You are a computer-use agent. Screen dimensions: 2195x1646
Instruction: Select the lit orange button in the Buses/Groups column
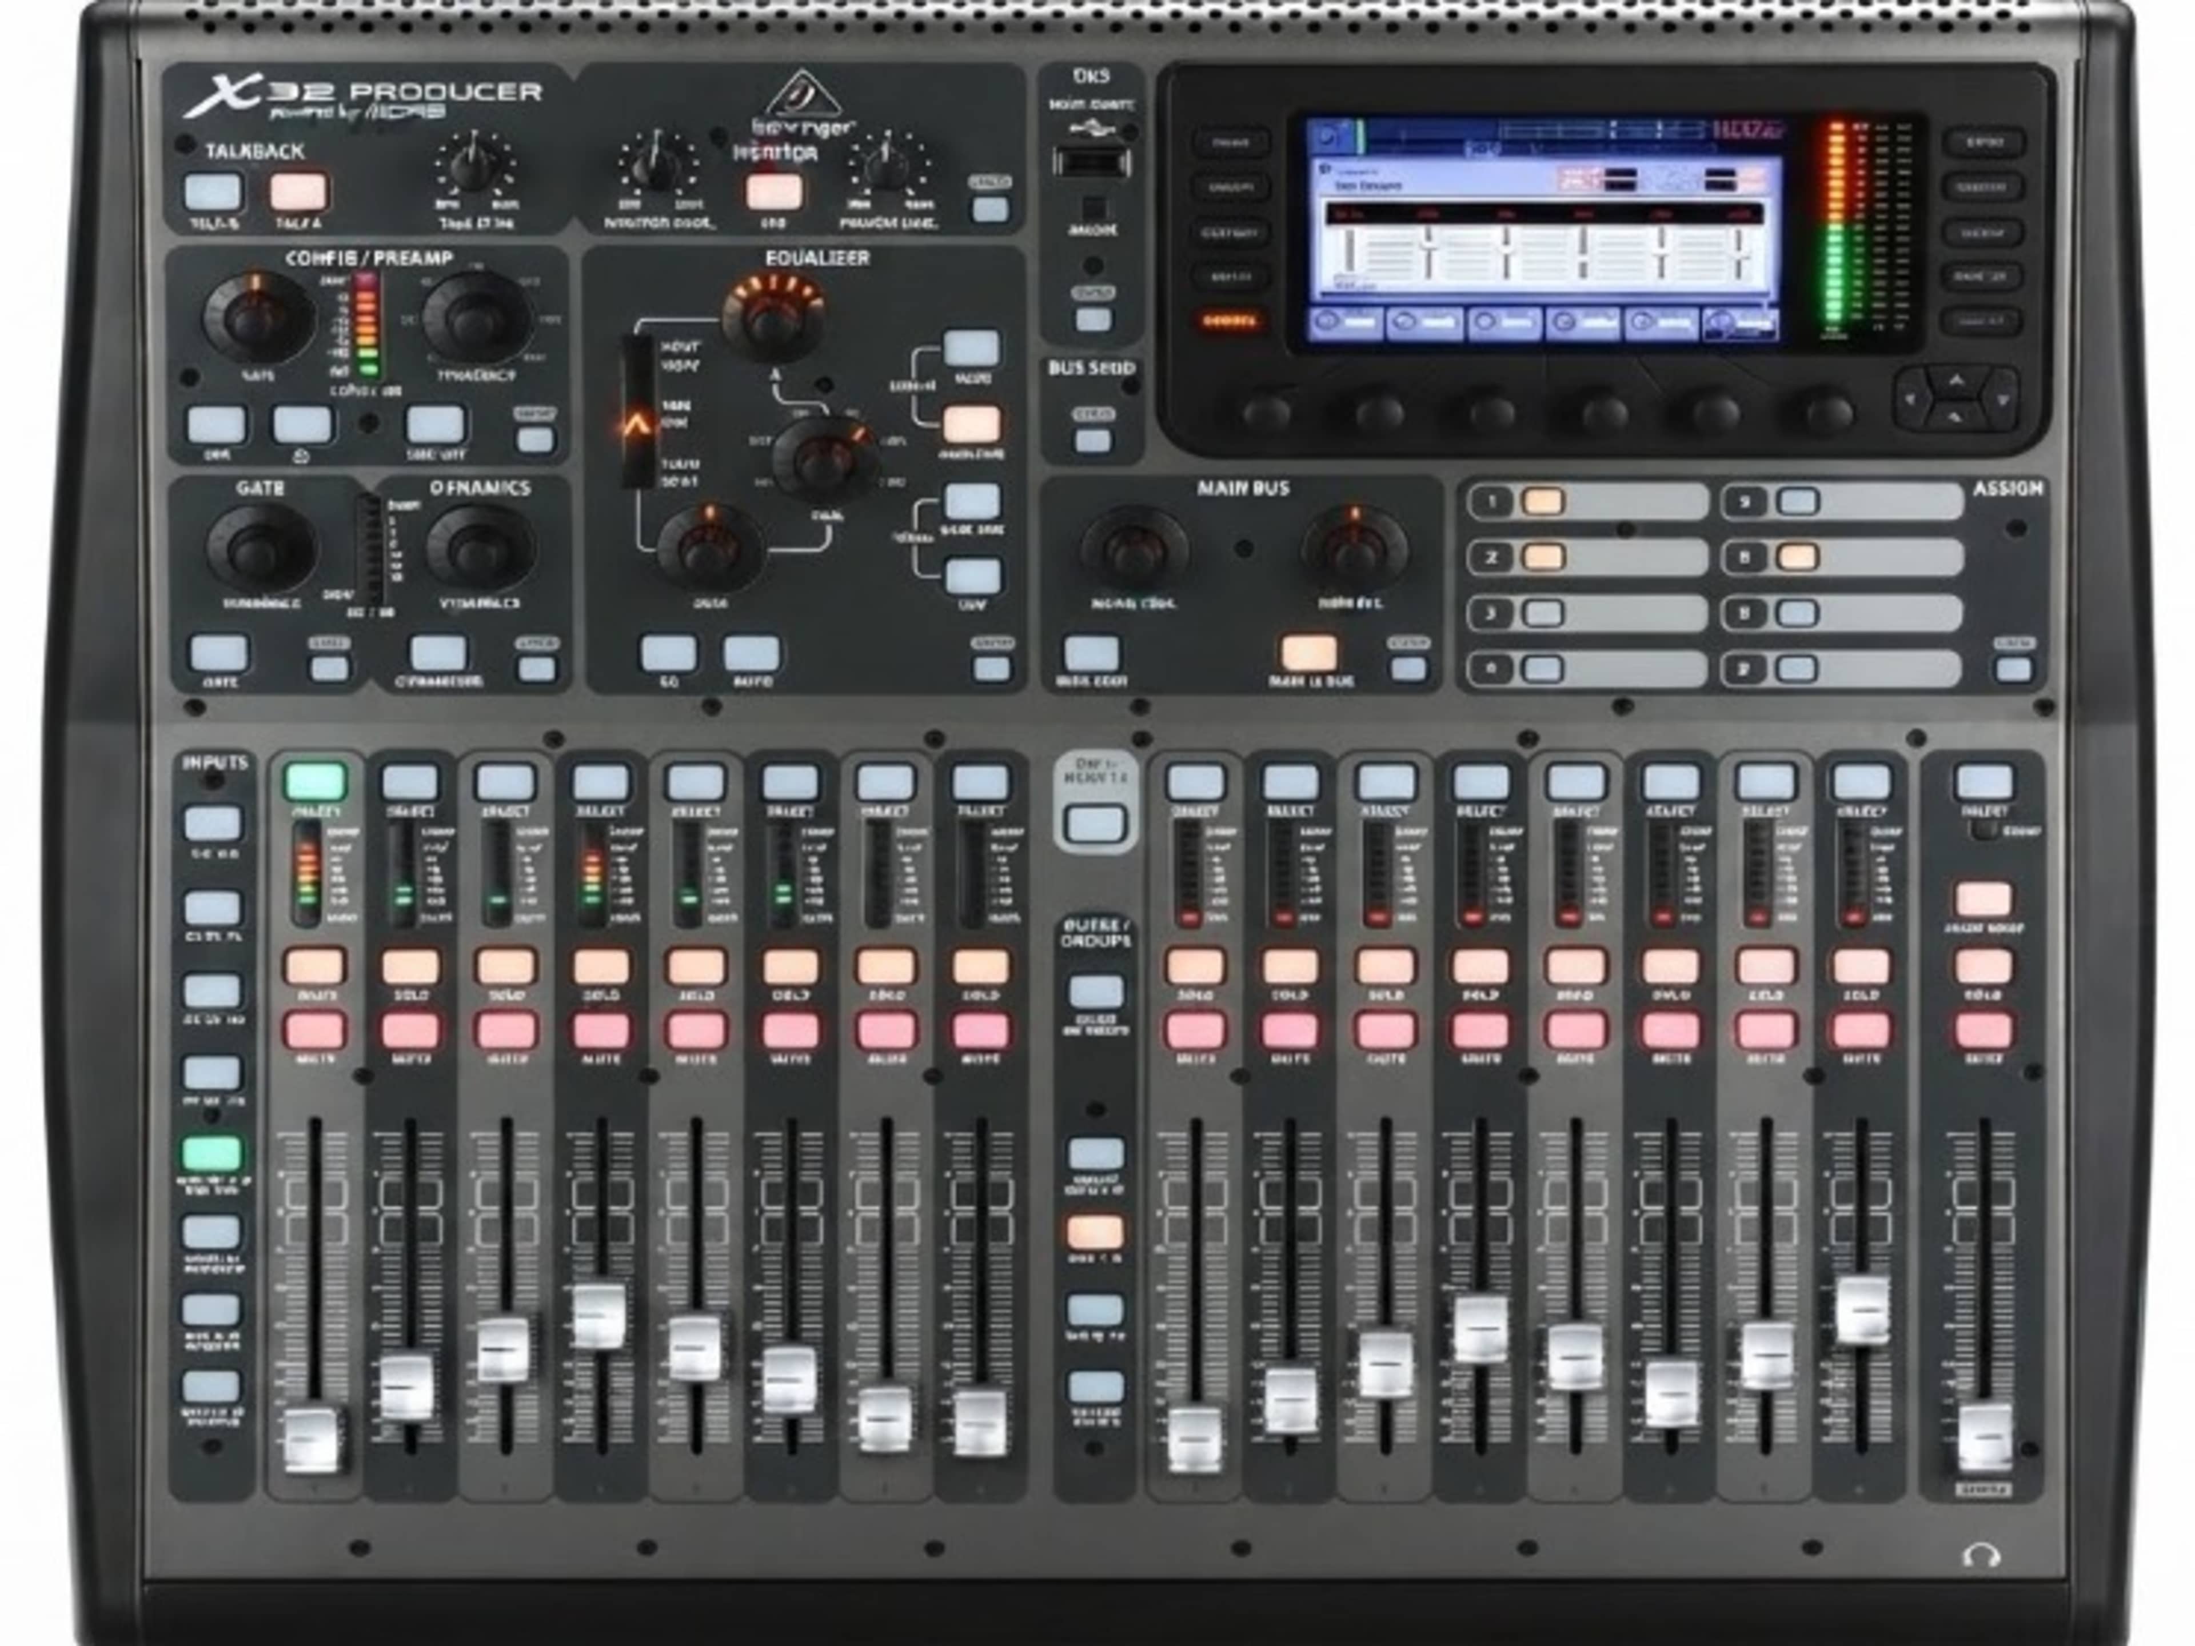tap(1096, 1232)
